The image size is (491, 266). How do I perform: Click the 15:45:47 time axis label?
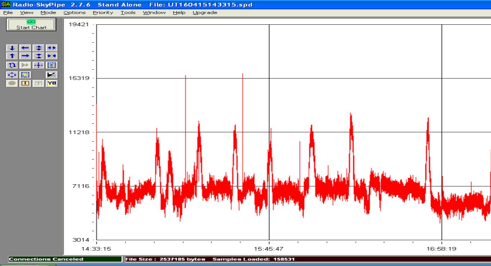click(269, 248)
